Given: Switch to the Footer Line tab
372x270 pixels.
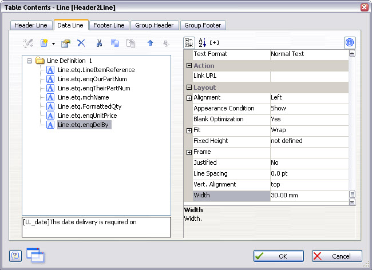Looking at the screenshot, I should click(x=109, y=25).
